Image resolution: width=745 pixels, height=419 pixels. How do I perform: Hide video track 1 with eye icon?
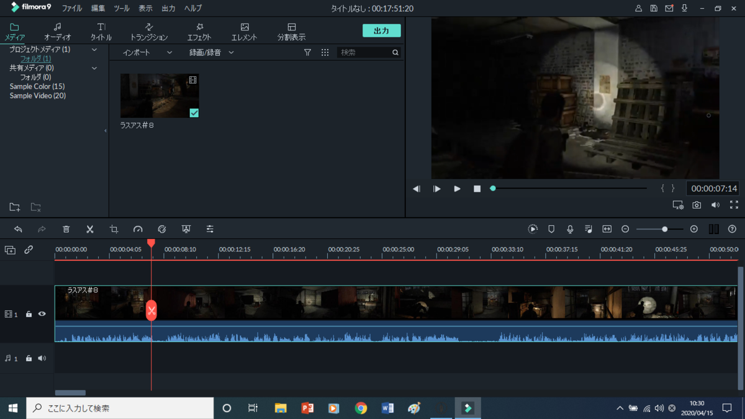[42, 314]
